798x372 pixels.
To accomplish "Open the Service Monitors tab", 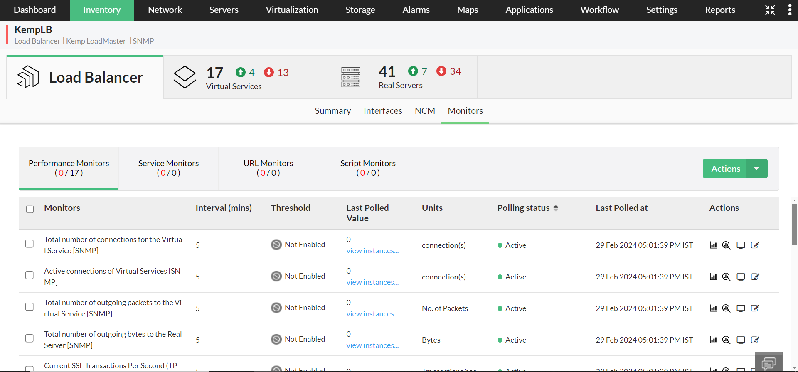I will (168, 168).
